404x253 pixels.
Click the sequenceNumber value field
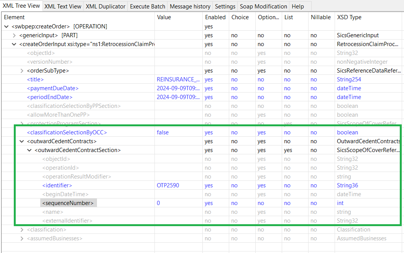(179, 203)
